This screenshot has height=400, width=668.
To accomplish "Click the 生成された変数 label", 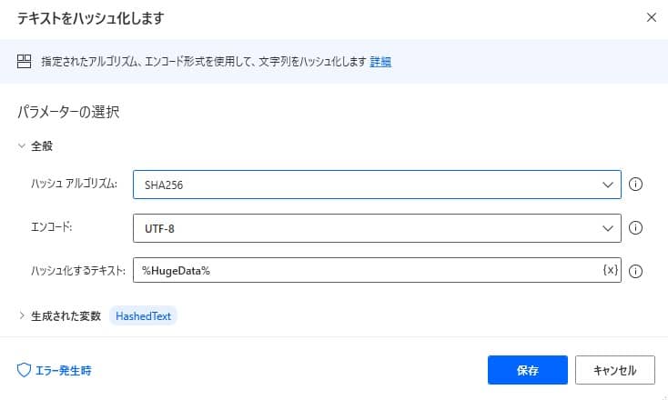I will click(66, 315).
